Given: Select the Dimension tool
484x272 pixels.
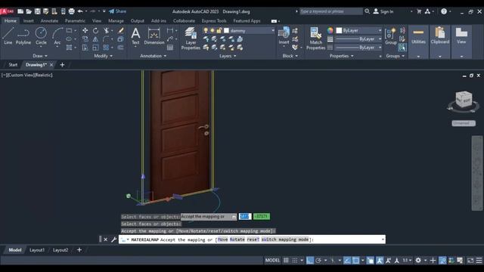Looking at the screenshot, I should [154, 36].
